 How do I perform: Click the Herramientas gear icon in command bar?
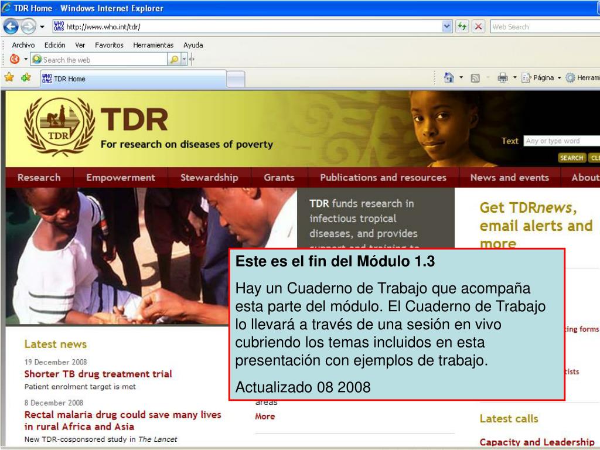[x=570, y=78]
